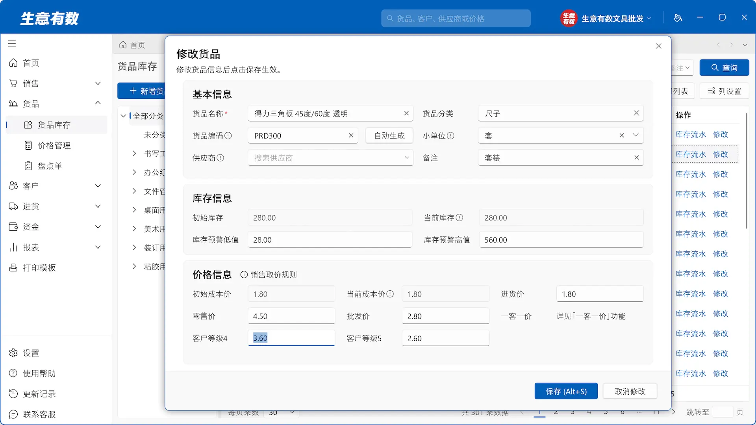Click the hamburger menu icon in sidebar
Image resolution: width=756 pixels, height=425 pixels.
coord(12,43)
